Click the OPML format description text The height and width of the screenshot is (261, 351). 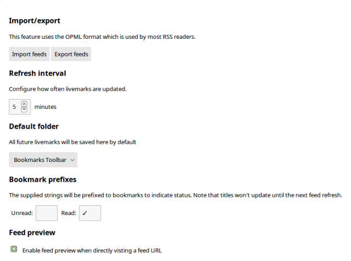click(102, 37)
